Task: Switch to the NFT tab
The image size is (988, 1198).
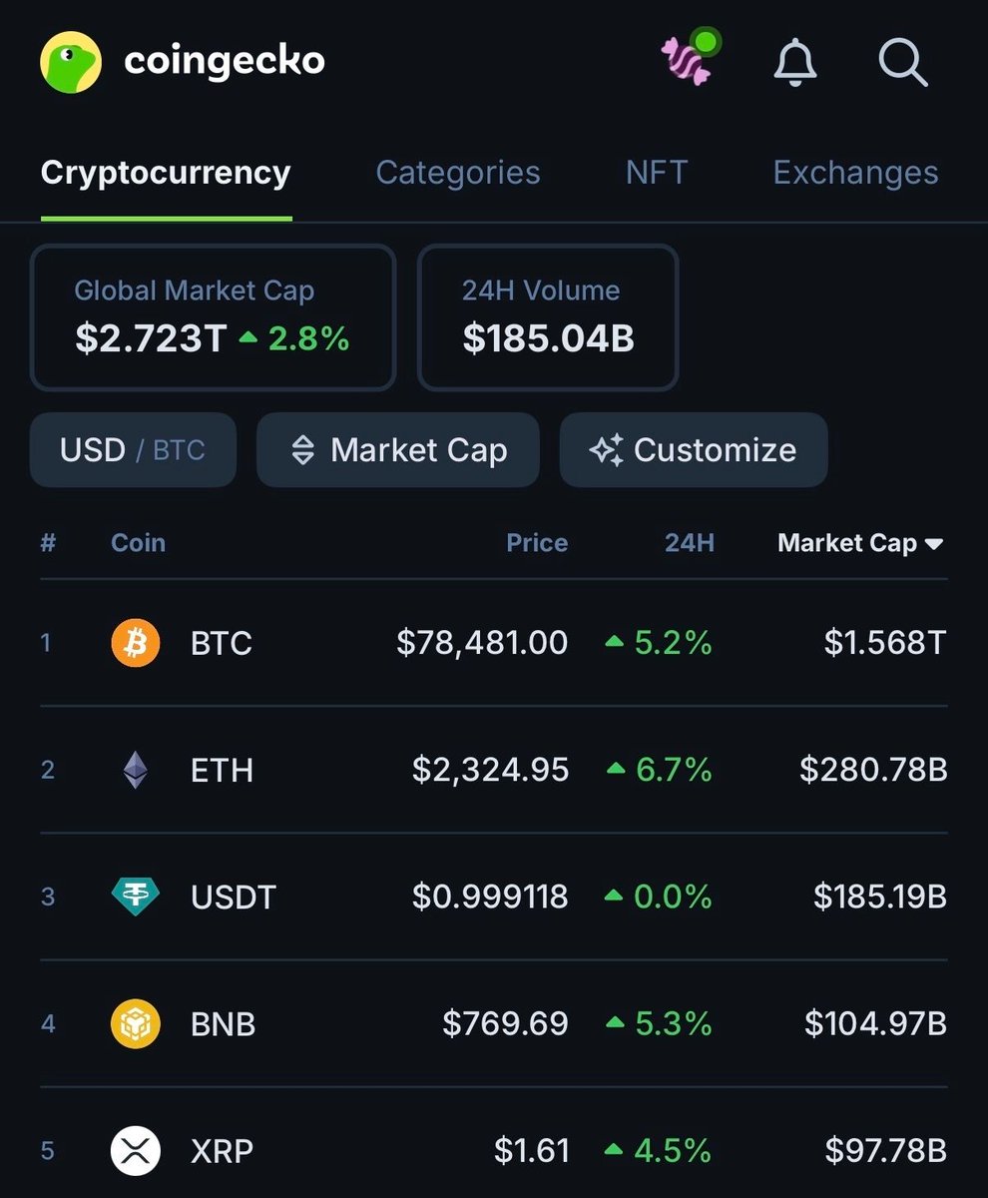Action: (656, 173)
